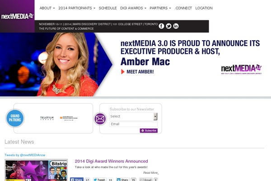Click the red arrow beside Meet Amber
Viewport: 271px width, 181px height.
123,71
